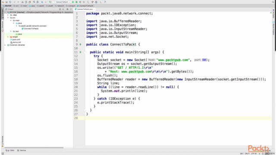Click the Replace icon next to Find
This screenshot has height=155, width=276.
tap(38, 2)
